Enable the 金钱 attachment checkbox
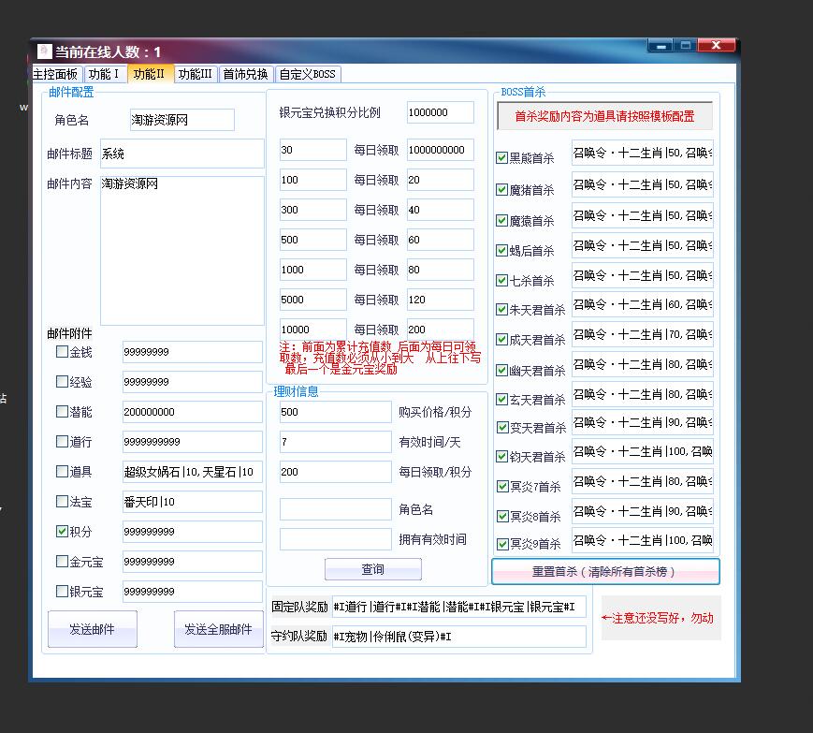This screenshot has height=733, width=813. tap(63, 352)
